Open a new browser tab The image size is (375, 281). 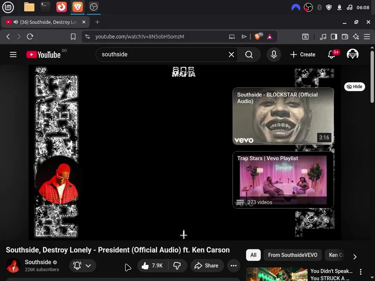pyautogui.click(x=97, y=22)
